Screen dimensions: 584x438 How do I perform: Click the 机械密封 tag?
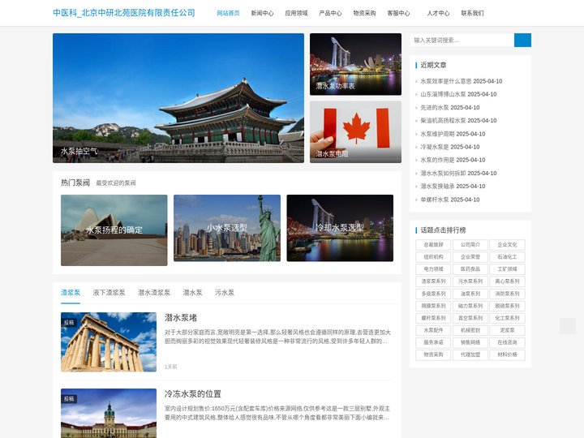[x=470, y=330]
